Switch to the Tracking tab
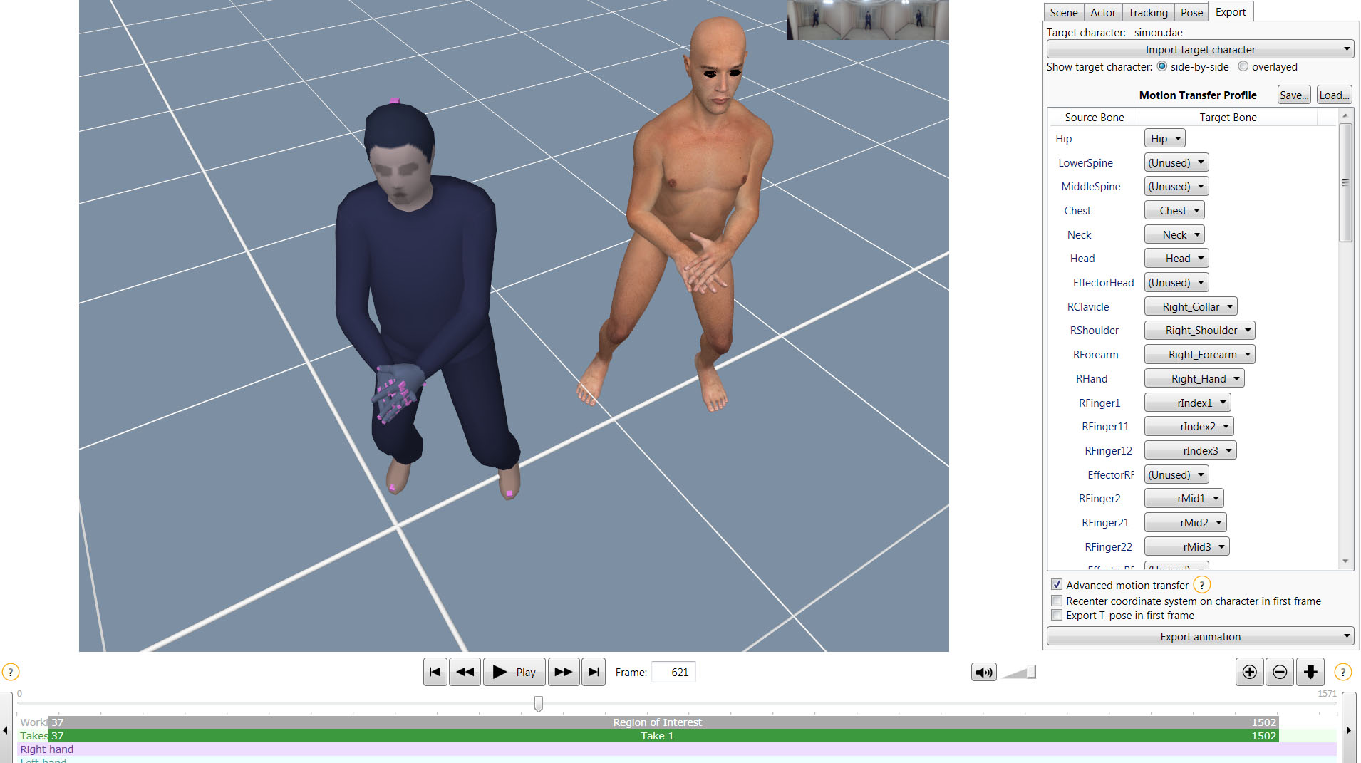Viewport: 1361px width, 763px height. point(1147,12)
